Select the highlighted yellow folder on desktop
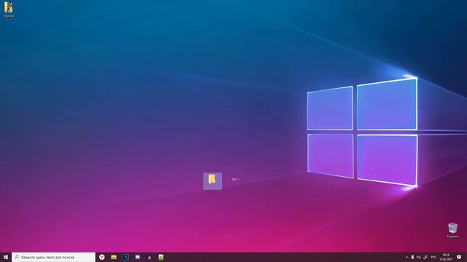Image resolution: width=467 pixels, height=262 pixels. (212, 181)
